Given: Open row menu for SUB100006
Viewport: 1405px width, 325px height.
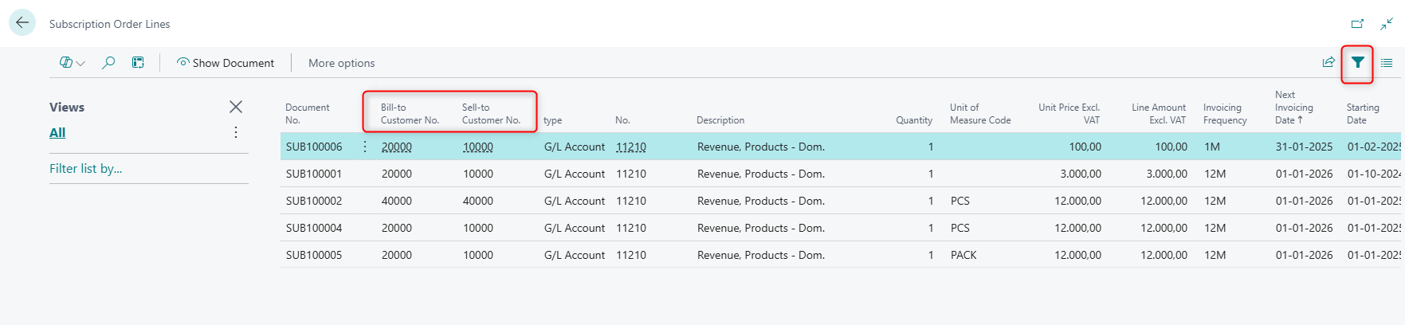Looking at the screenshot, I should point(365,147).
